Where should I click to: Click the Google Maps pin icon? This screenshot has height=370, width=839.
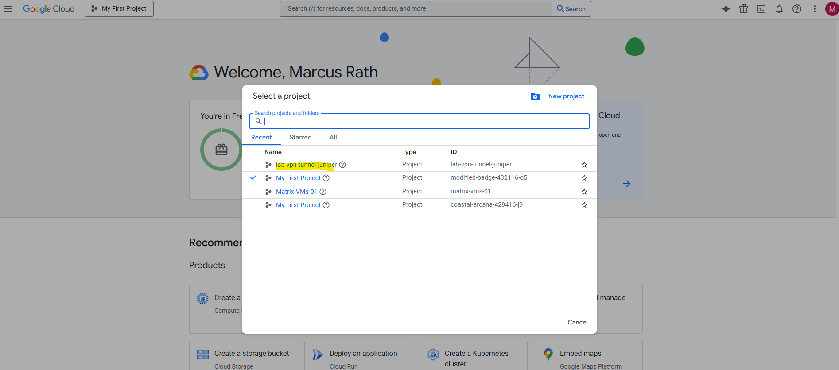[x=548, y=354]
